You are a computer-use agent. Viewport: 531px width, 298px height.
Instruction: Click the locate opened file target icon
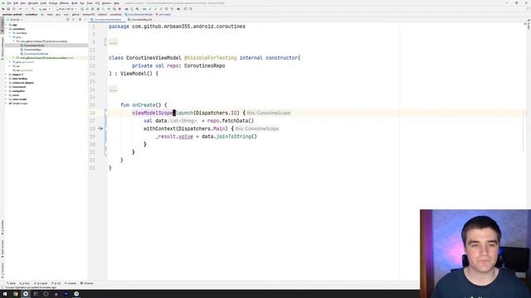(68, 20)
